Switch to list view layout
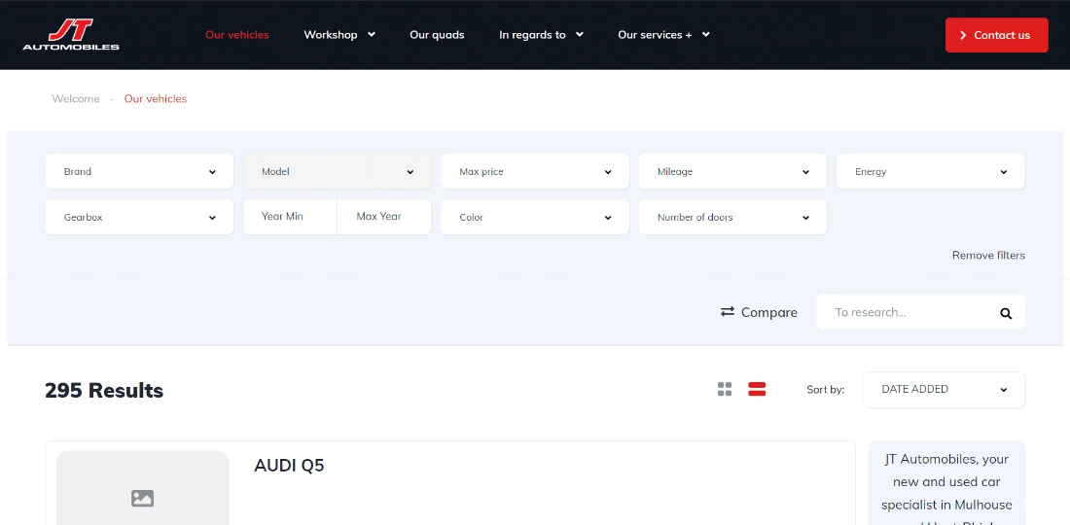 (x=757, y=389)
